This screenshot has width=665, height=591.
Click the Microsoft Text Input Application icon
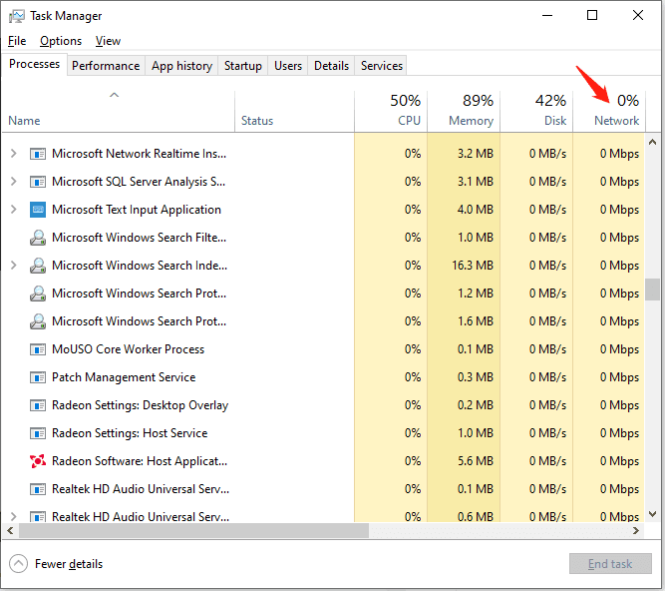(x=38, y=210)
